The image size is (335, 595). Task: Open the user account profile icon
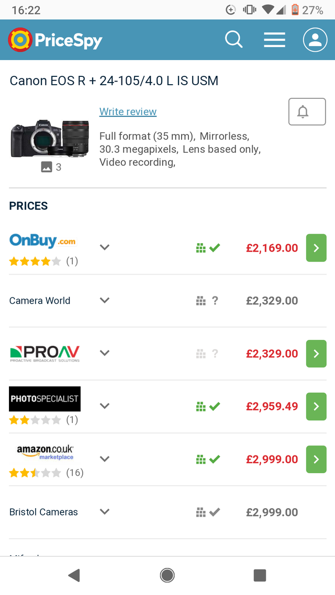(x=315, y=40)
